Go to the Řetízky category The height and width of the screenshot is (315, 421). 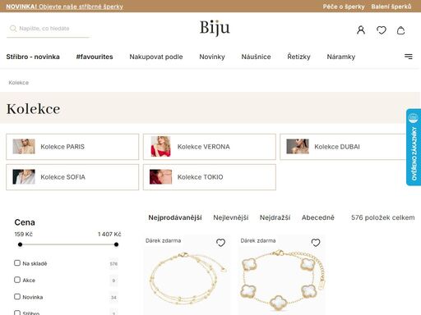298,57
